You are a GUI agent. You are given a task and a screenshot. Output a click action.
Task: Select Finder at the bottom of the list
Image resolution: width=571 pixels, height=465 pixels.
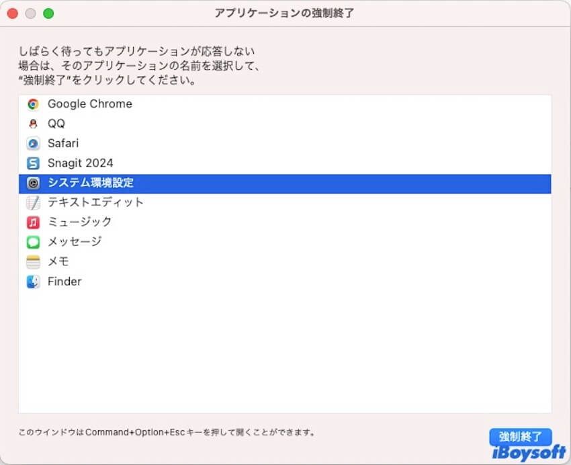pyautogui.click(x=64, y=281)
